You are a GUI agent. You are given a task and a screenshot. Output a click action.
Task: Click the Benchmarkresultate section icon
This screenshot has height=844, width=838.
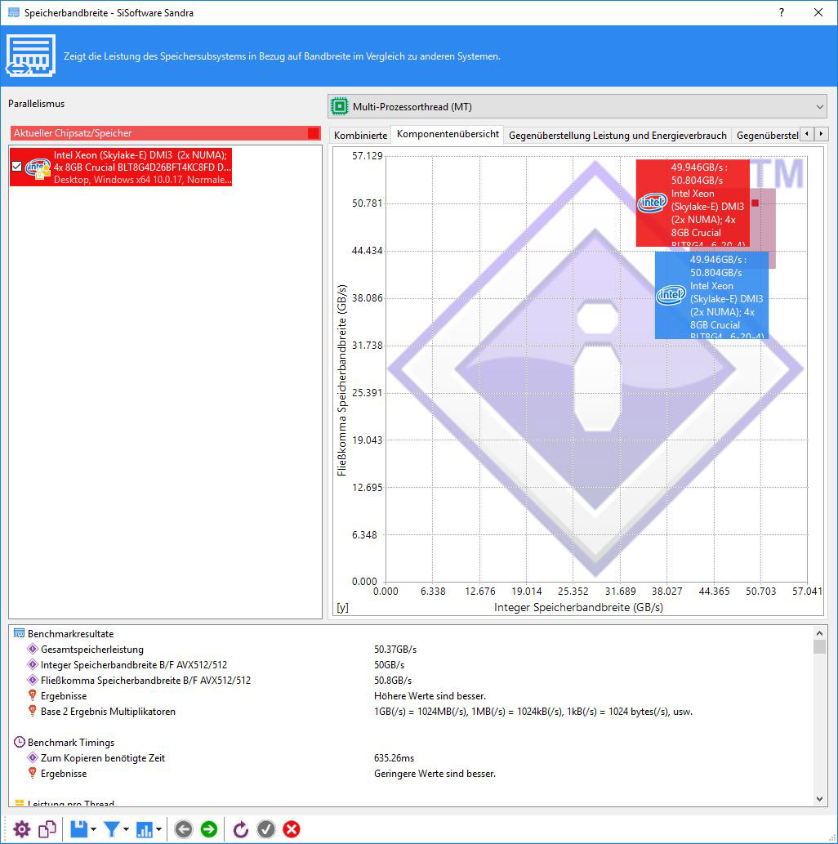pos(19,633)
